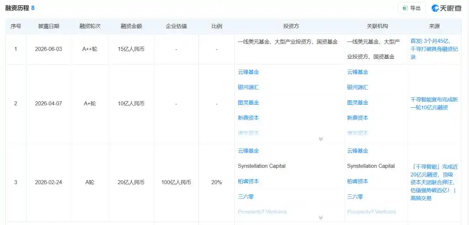The image size is (469, 225).
Task: Select the 20亿人民币 amount cell
Action: [131, 183]
